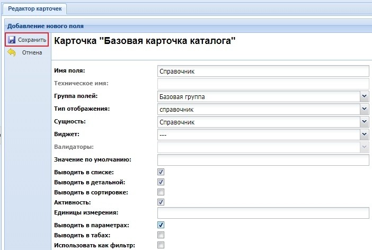Viewport: 372px width, 250px height.
Task: Open the Тип отображения dropdown arrow
Action: tap(364, 109)
